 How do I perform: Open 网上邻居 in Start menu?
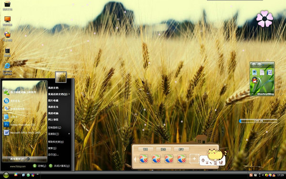point(53,120)
